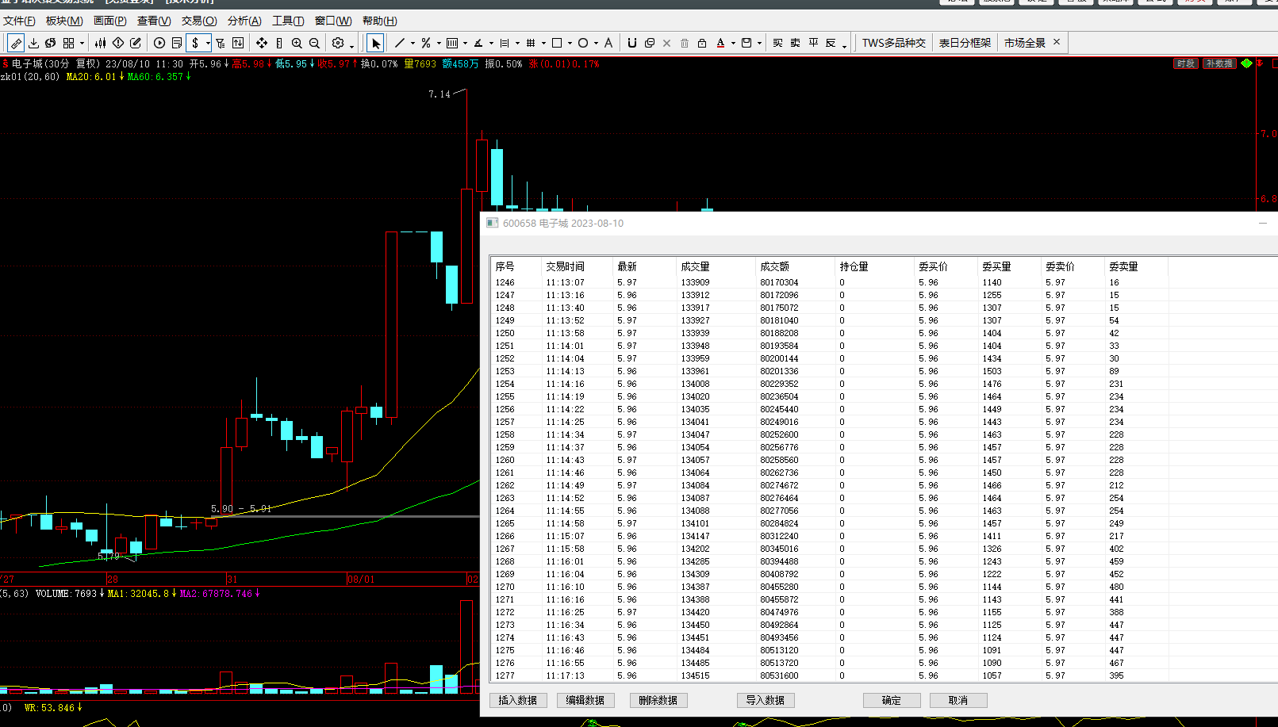Viewport: 1278px width, 727px height.
Task: Expand the window layout grid dropdown
Action: [x=82, y=44]
